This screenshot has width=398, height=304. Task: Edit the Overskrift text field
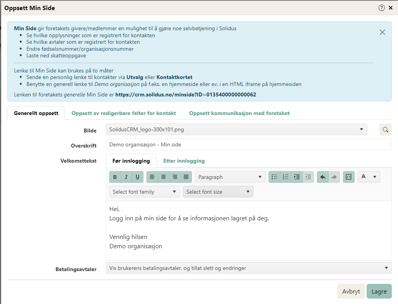tap(248, 144)
